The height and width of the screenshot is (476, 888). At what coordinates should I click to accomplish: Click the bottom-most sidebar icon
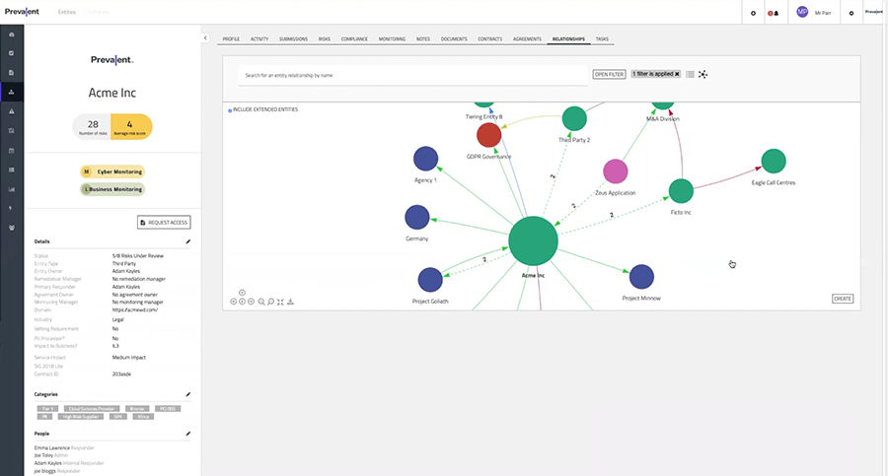tap(11, 228)
